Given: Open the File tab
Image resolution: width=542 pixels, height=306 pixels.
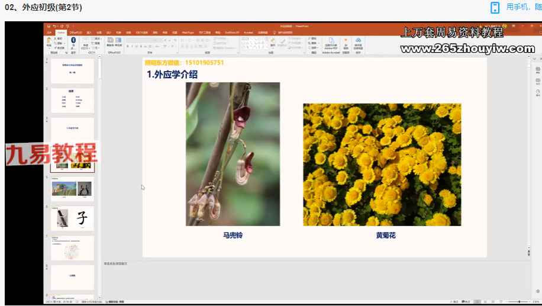Looking at the screenshot, I should click(50, 33).
